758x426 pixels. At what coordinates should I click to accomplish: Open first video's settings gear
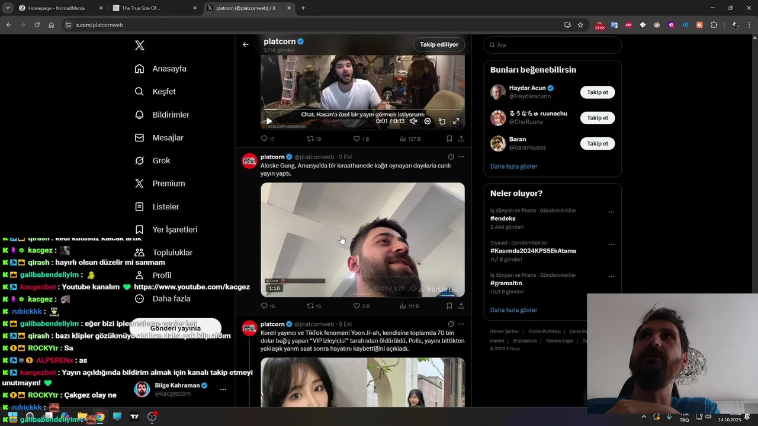pos(428,121)
